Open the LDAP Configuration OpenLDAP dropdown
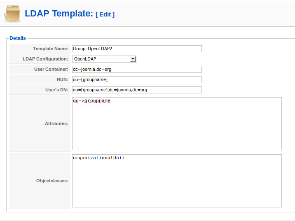This screenshot has height=221, width=295. point(101,59)
